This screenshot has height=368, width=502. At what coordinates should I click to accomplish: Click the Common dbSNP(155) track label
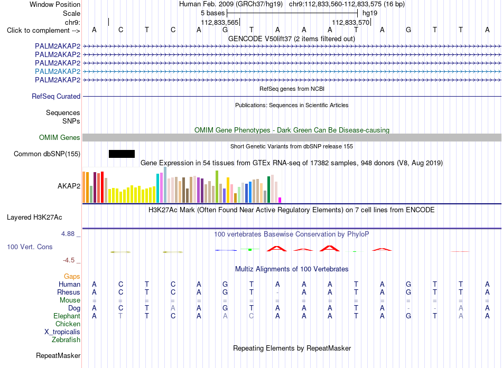coord(47,154)
